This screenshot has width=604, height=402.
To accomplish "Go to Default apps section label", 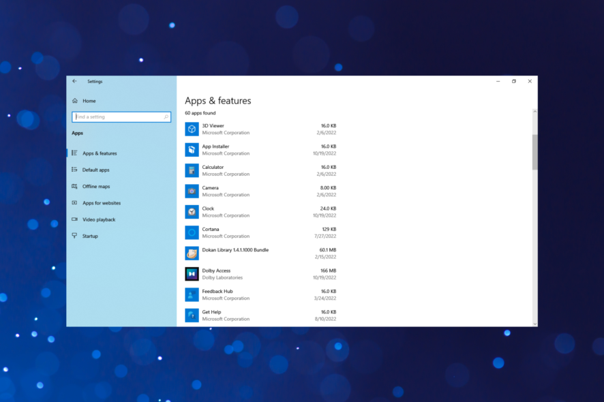I will click(96, 170).
